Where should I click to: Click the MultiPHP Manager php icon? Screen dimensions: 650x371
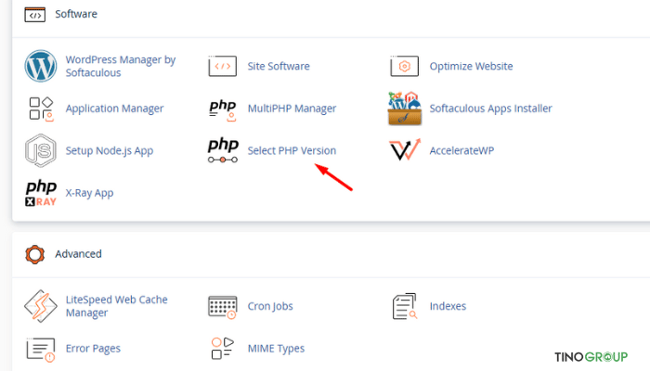[223, 110]
